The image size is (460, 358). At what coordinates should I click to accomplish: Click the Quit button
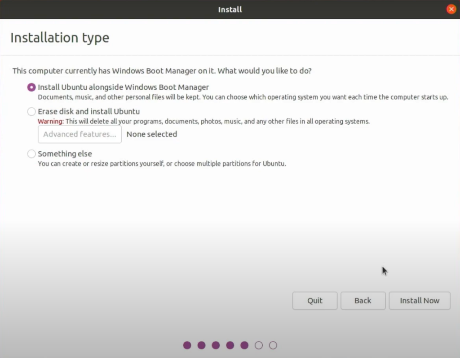coord(315,301)
